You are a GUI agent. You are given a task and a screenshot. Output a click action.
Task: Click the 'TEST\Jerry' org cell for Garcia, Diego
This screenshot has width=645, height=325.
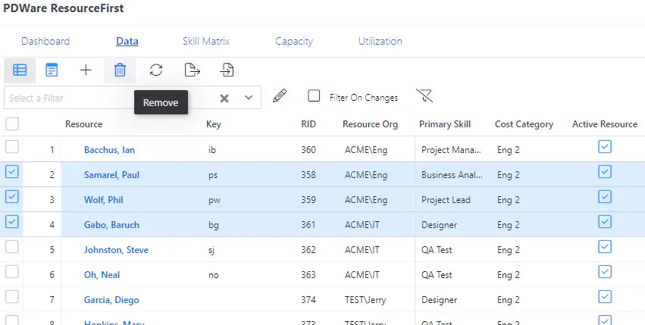pyautogui.click(x=365, y=300)
